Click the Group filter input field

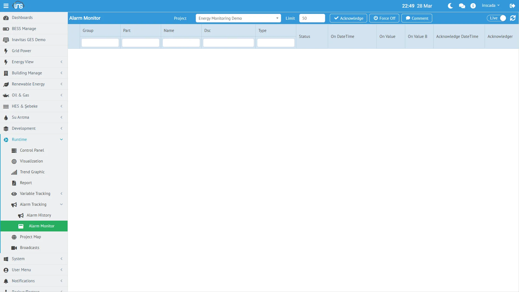pyautogui.click(x=100, y=43)
